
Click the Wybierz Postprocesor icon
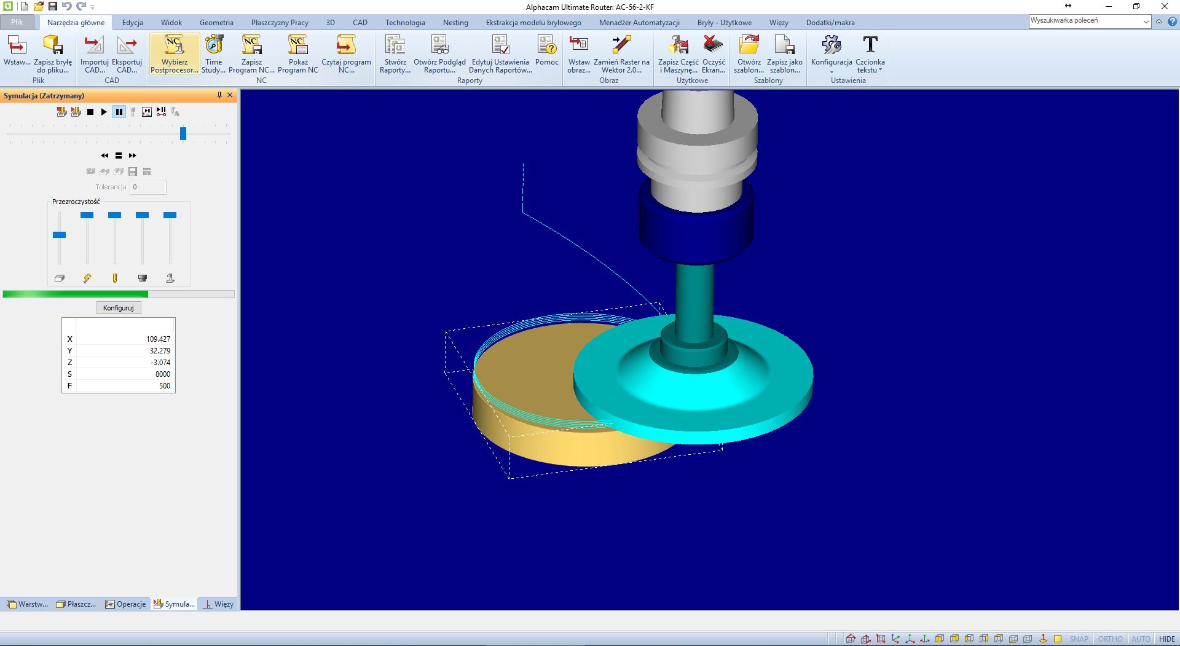click(175, 54)
